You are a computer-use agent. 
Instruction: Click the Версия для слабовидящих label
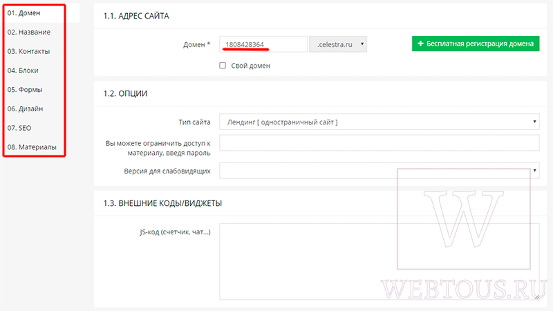[167, 171]
